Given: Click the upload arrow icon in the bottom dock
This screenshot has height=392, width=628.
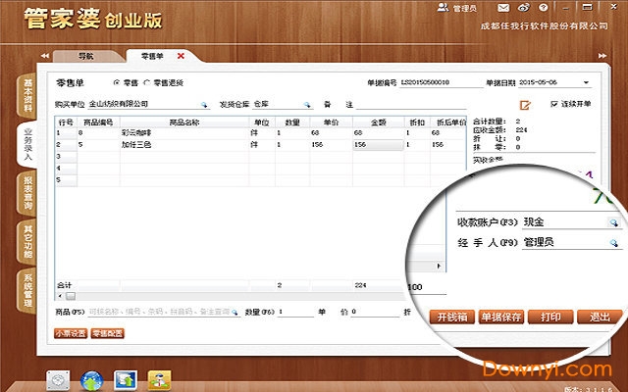Looking at the screenshot, I should (x=126, y=379).
